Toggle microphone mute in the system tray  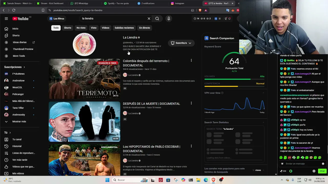point(293,180)
